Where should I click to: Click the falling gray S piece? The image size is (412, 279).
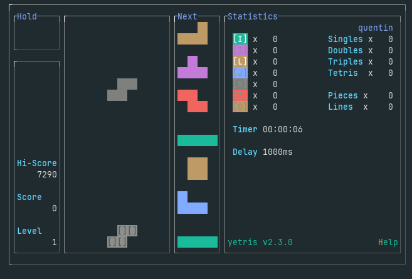(x=122, y=90)
